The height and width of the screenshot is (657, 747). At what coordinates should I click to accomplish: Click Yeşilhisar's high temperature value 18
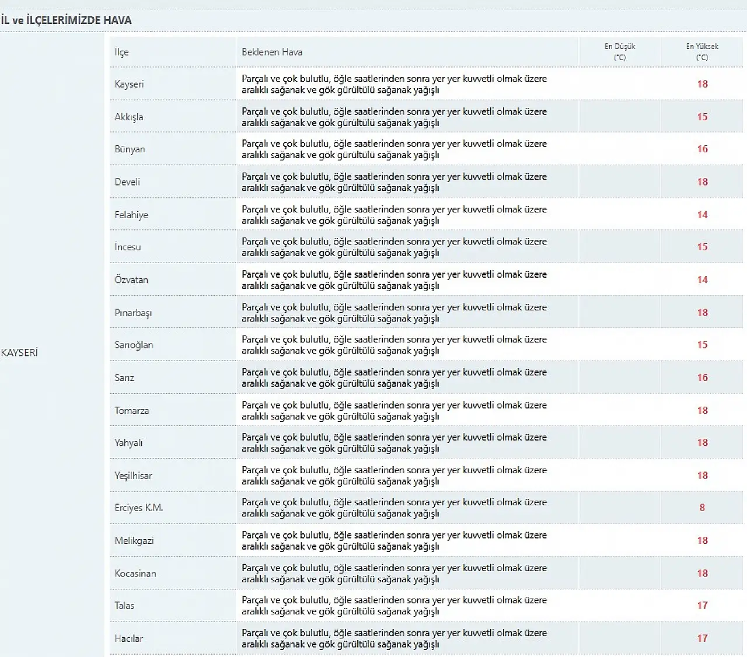click(702, 476)
